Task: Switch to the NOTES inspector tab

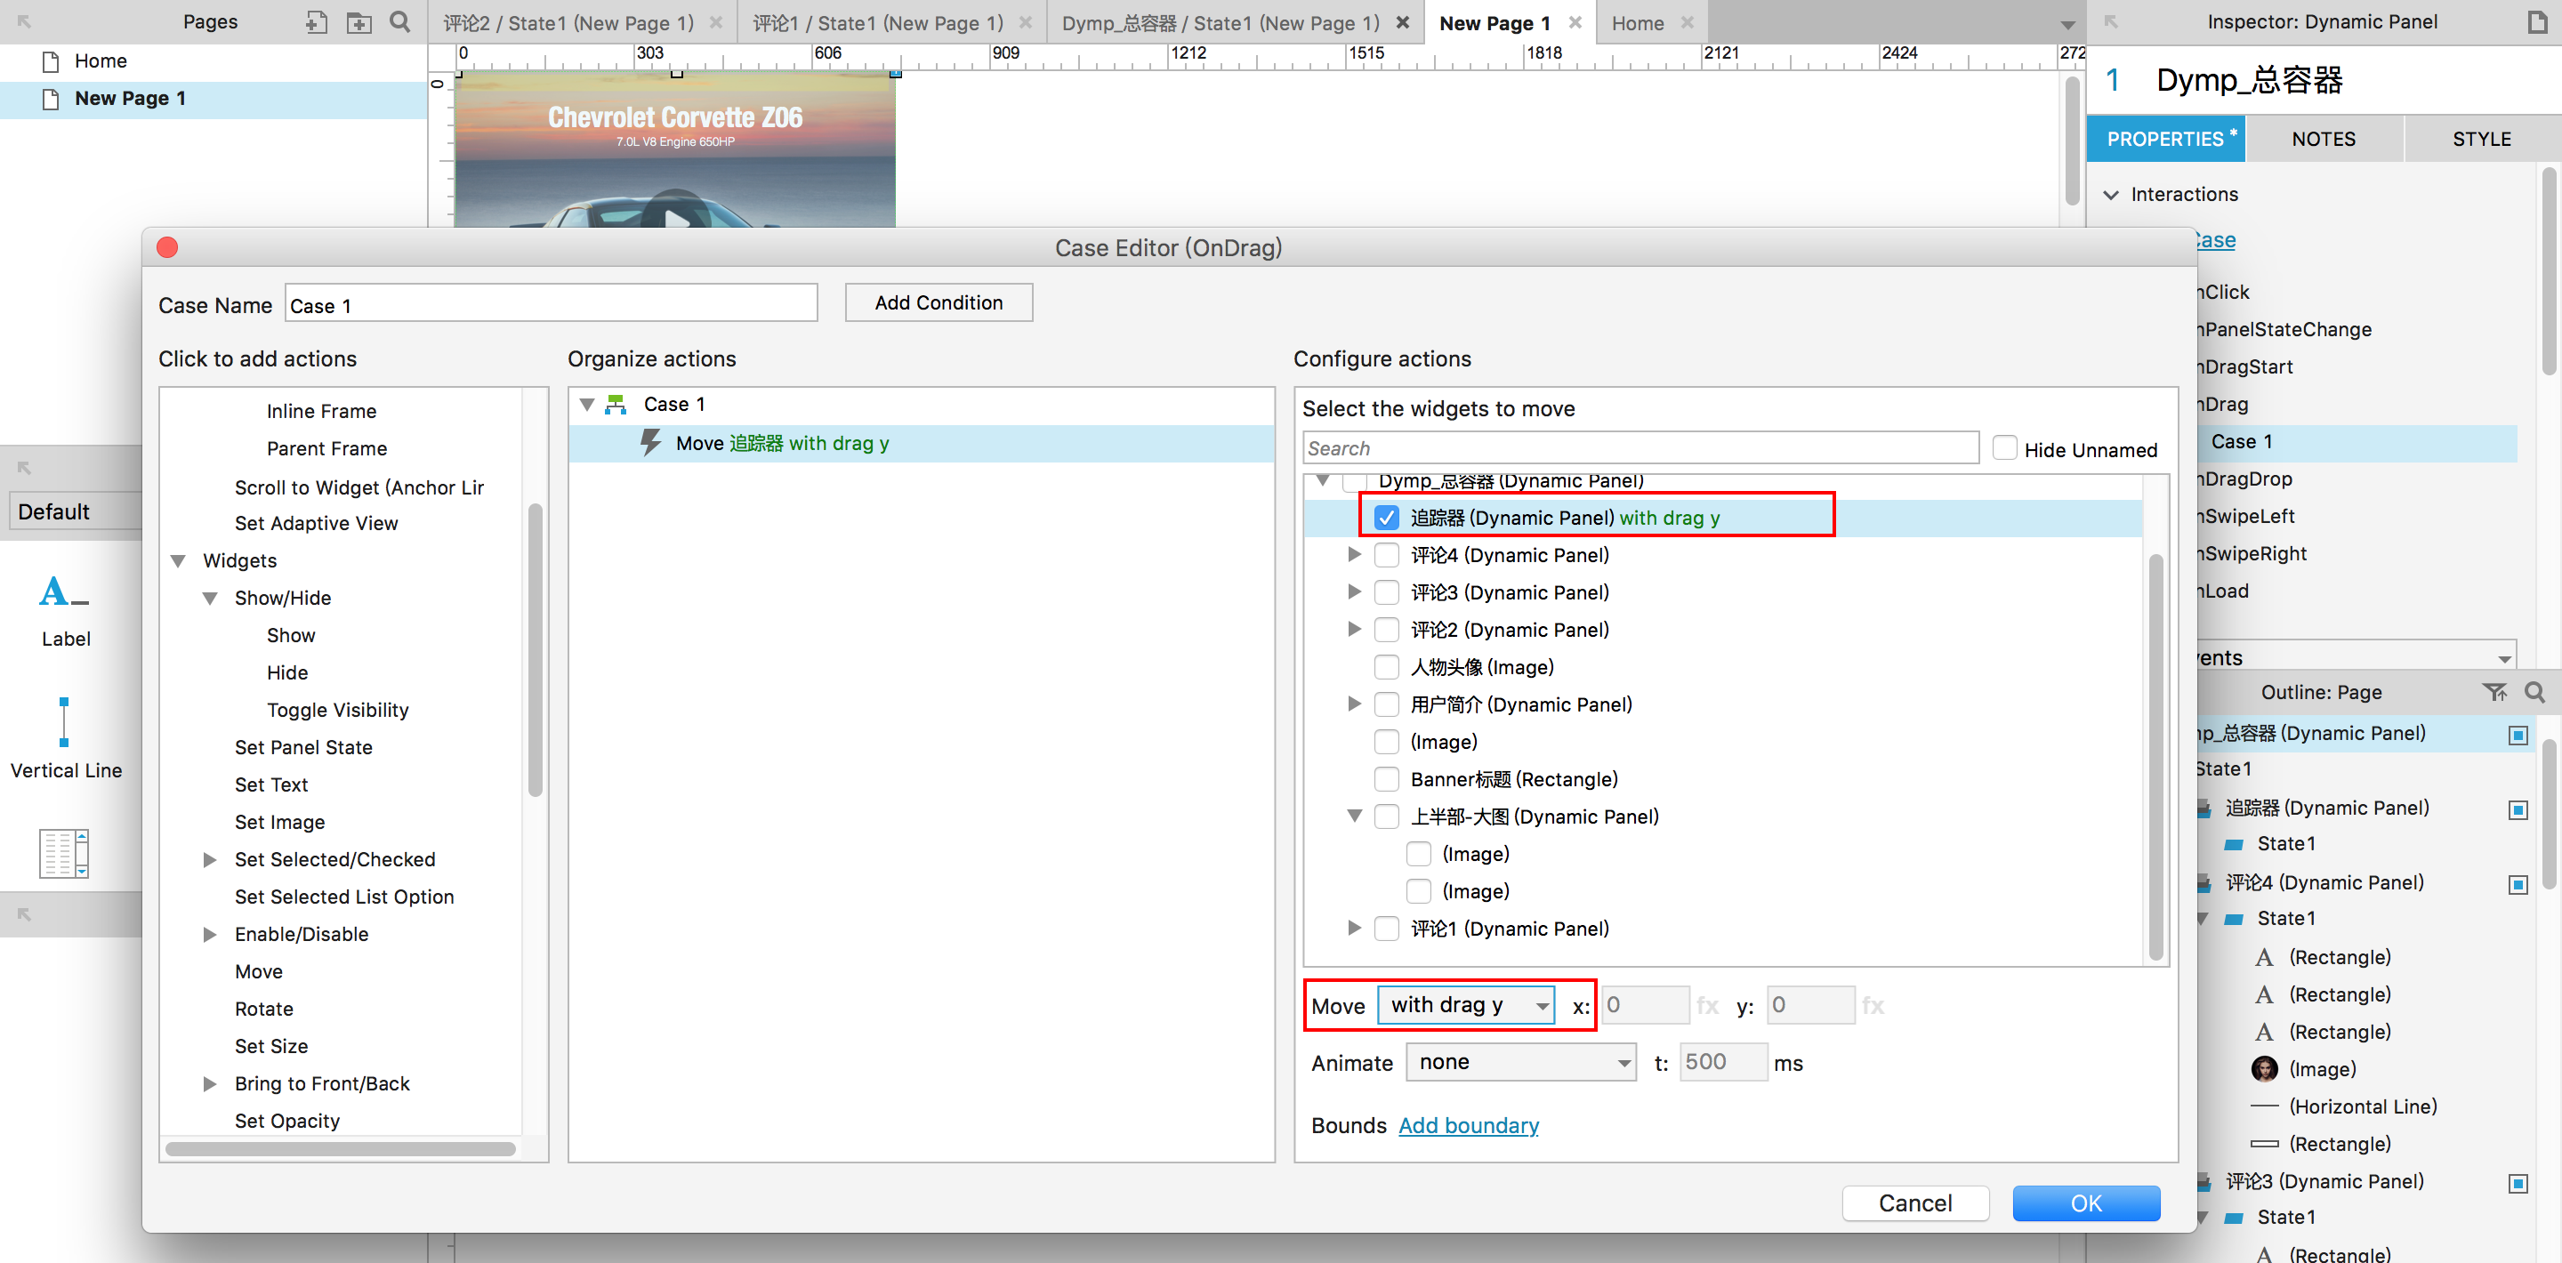Action: pos(2323,140)
